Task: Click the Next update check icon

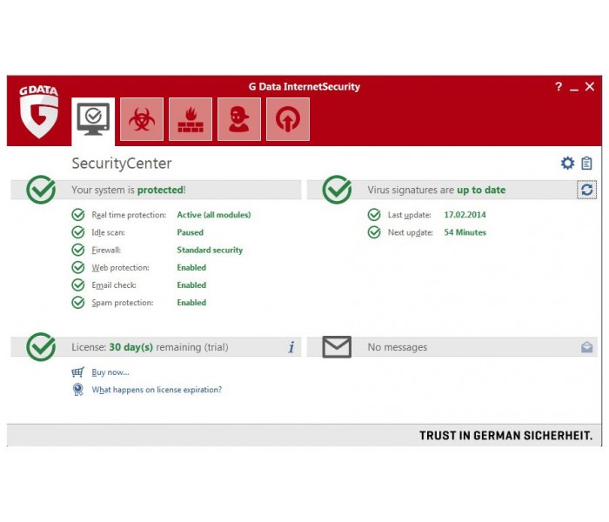Action: point(374,232)
